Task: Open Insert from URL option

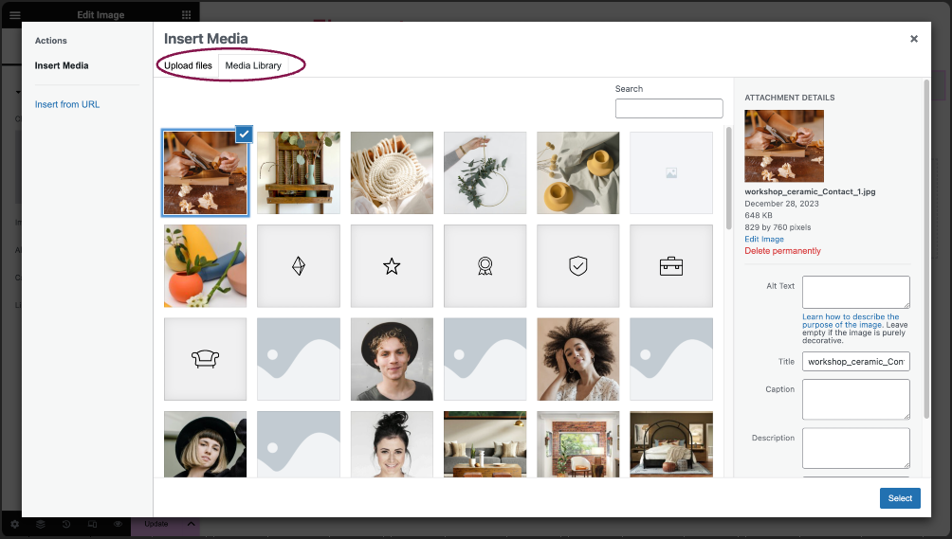Action: [67, 104]
